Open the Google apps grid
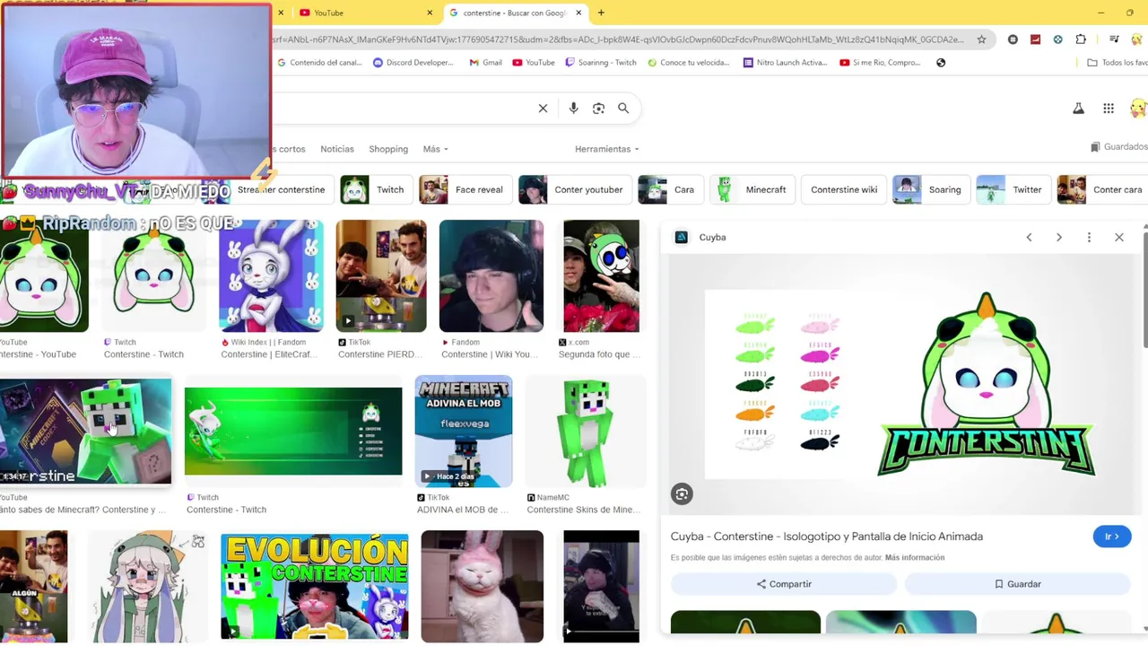 point(1109,109)
